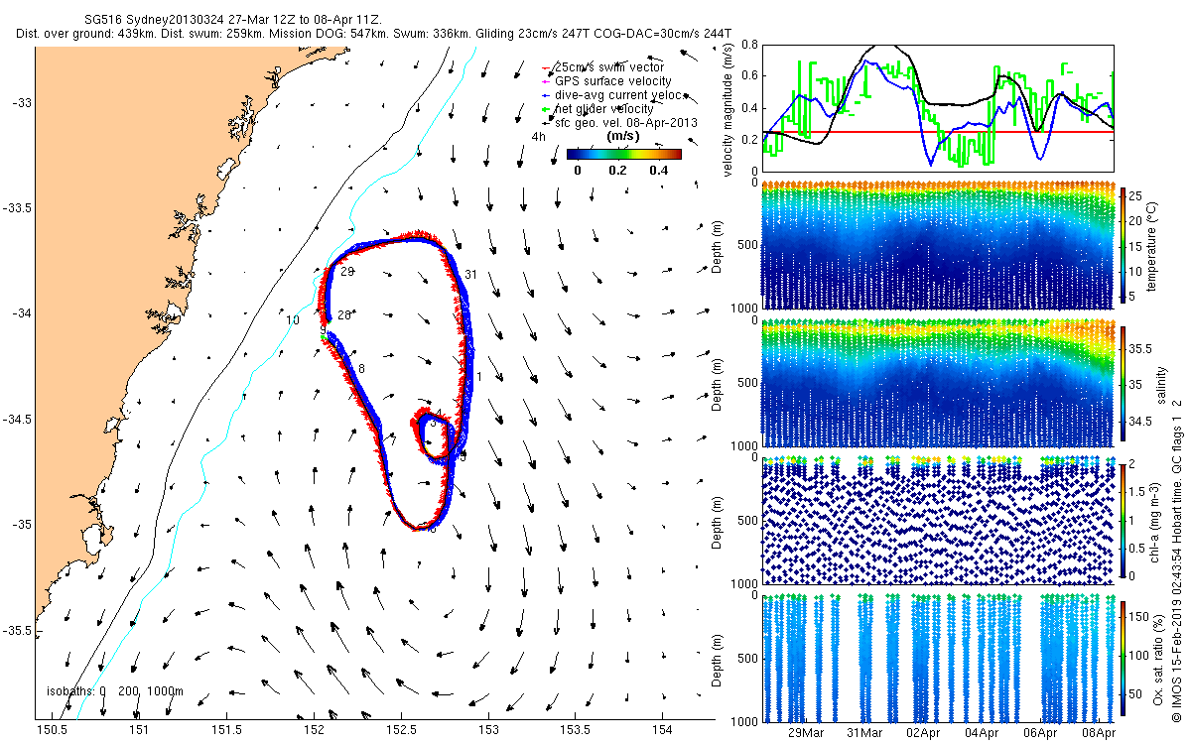Click the '25' tick on the temperature colorbar
Viewport: 1191px width, 744px height.
point(1137,194)
